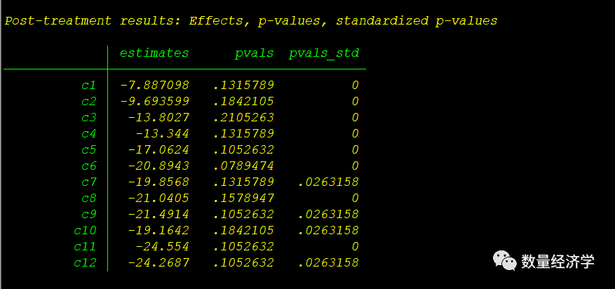
Task: Click the c8 p-value .1578947
Action: 243,198
